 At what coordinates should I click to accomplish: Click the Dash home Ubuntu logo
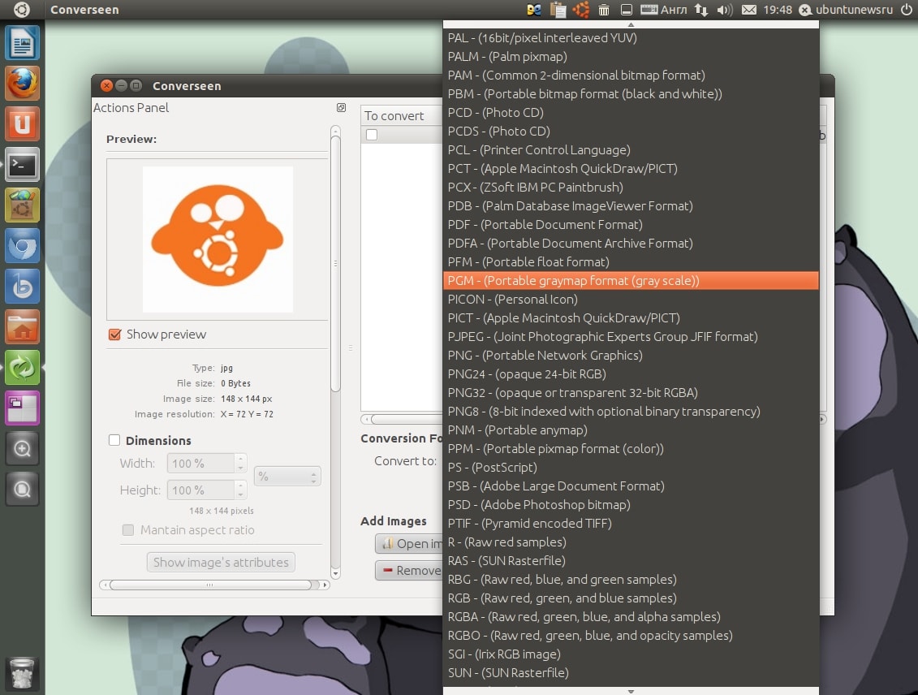22,10
